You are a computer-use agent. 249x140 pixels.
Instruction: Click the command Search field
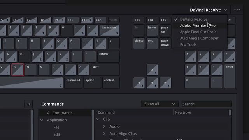coord(207,104)
